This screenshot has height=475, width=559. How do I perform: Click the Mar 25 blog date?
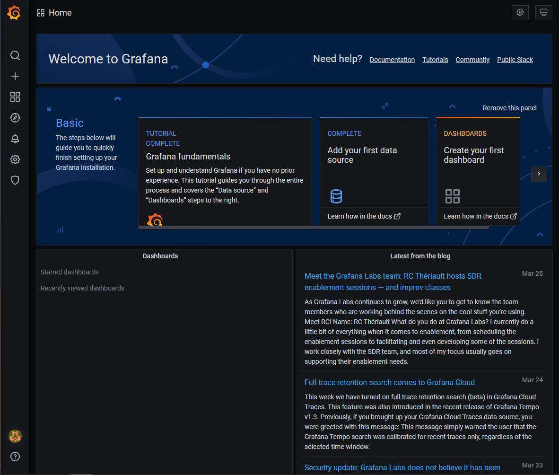[x=532, y=273]
